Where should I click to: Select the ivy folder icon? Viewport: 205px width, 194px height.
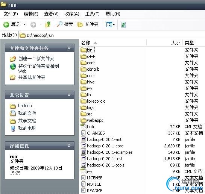click(x=84, y=88)
